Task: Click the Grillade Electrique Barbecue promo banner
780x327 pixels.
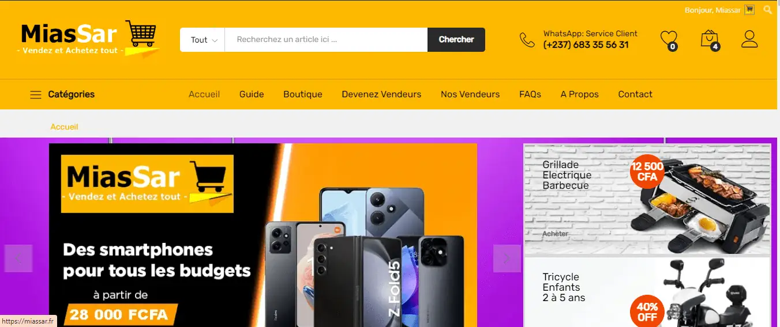Action: pos(647,199)
